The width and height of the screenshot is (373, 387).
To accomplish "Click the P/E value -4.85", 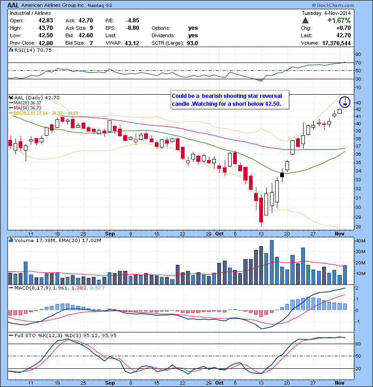I will point(132,21).
